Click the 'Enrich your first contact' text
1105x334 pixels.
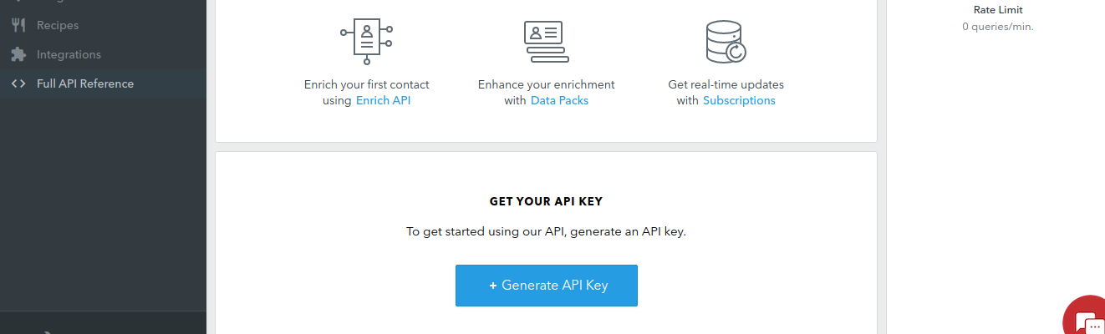367,84
